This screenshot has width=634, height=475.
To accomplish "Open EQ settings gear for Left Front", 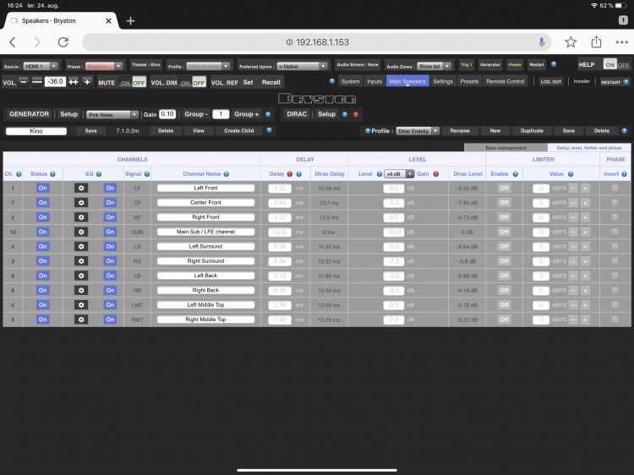I will click(81, 188).
